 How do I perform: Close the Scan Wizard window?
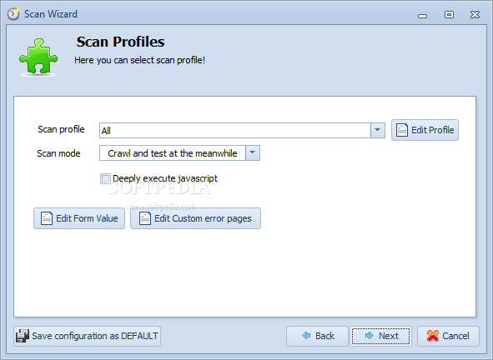point(475,15)
